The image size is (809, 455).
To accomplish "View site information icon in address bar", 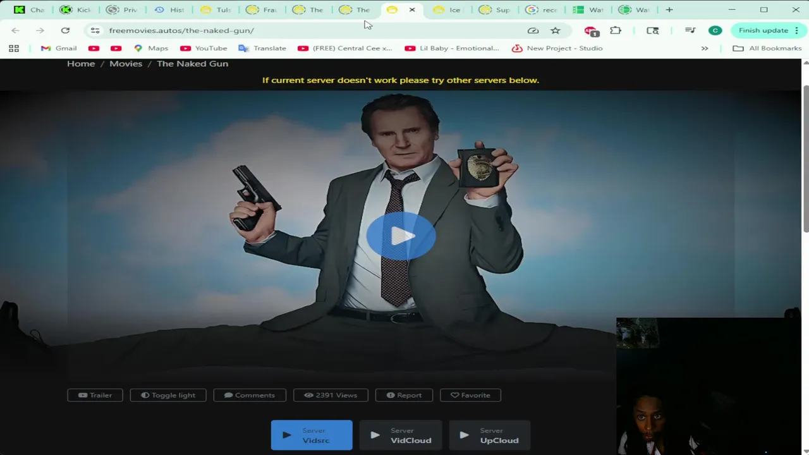I will click(x=95, y=30).
